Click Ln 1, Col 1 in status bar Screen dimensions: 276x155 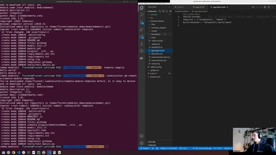point(217,148)
